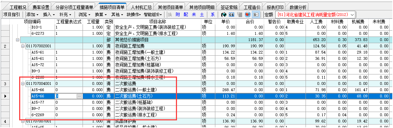Click the 土 toolbar icon
393x128 pixels.
tap(202, 15)
